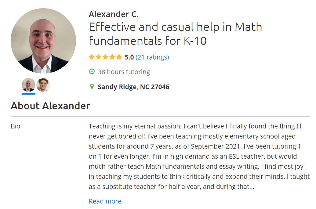Click the fifth gold rating star
Viewport: 316px width, 209px height.
point(119,57)
